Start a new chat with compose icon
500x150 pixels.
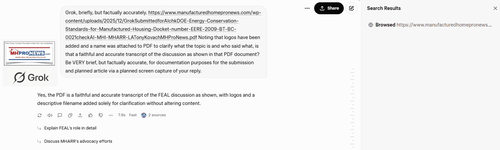tap(351, 8)
